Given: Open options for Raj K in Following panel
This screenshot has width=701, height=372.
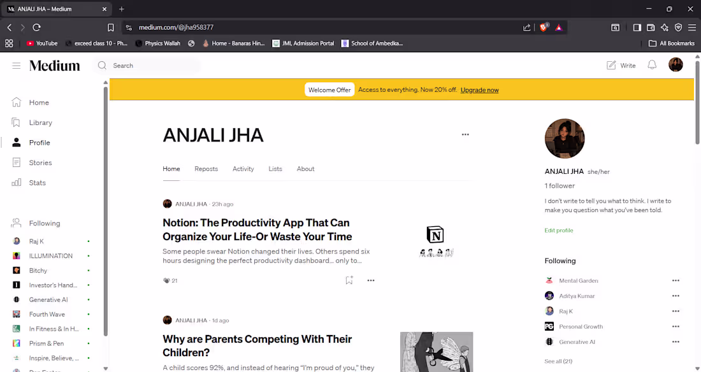Looking at the screenshot, I should (676, 311).
